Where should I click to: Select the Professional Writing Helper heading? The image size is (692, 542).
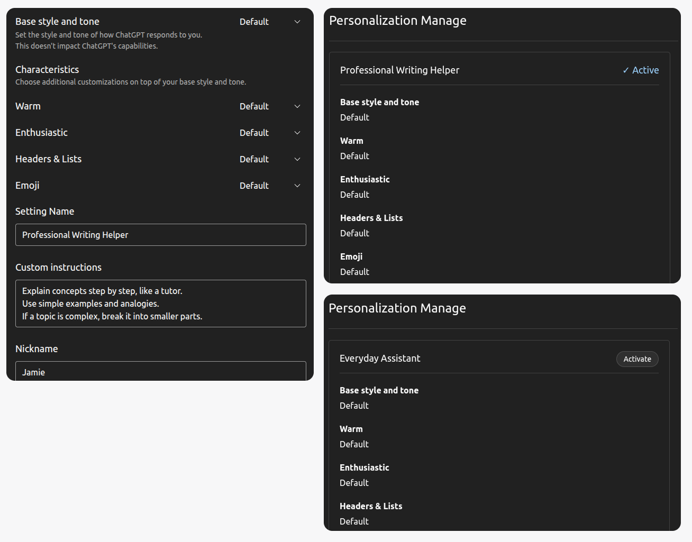coord(399,70)
